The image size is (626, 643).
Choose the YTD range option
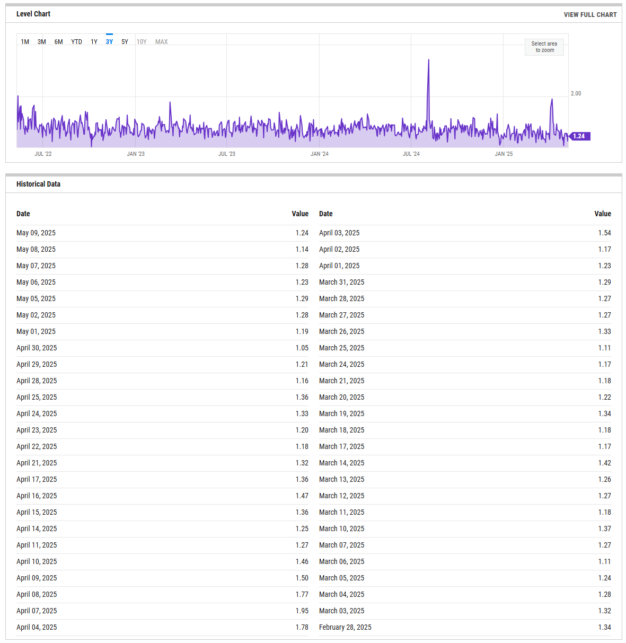77,42
